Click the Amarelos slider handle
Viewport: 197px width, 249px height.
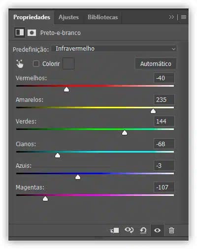pyautogui.click(x=153, y=111)
